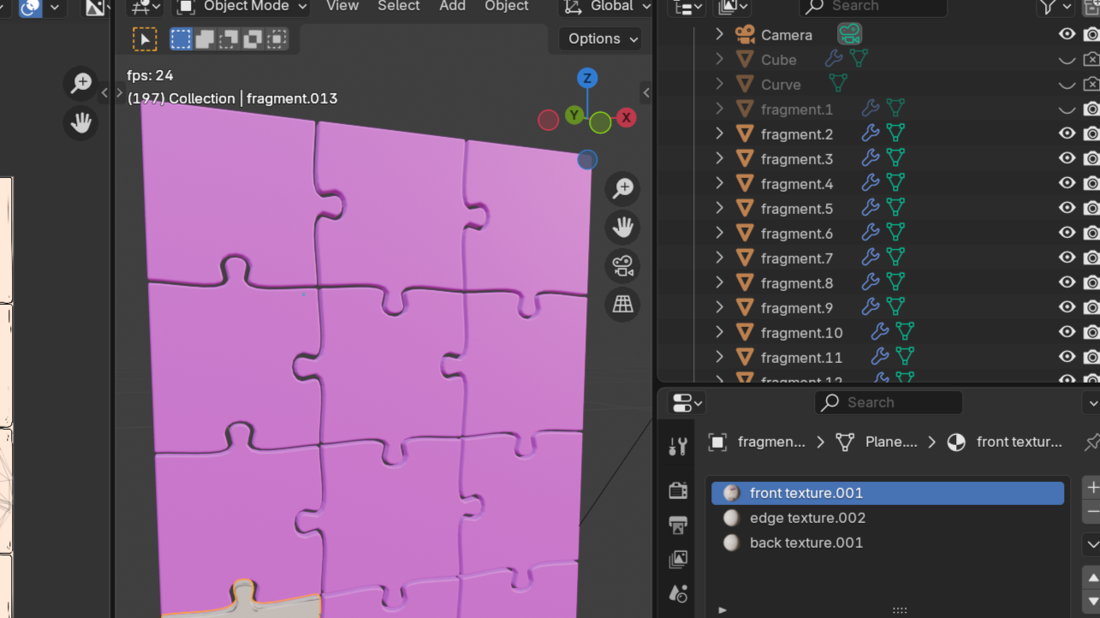Open the View menu
Viewport: 1100px width, 618px height.
click(x=342, y=6)
